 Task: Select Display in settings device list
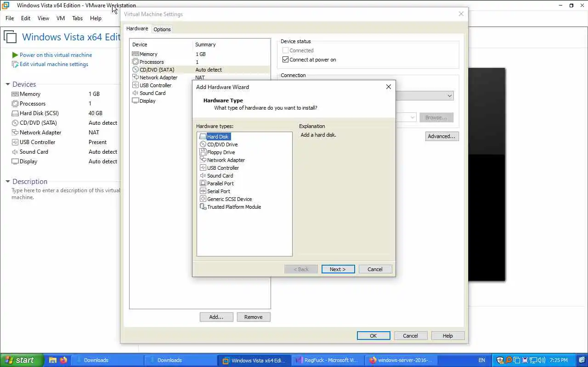tap(161, 101)
